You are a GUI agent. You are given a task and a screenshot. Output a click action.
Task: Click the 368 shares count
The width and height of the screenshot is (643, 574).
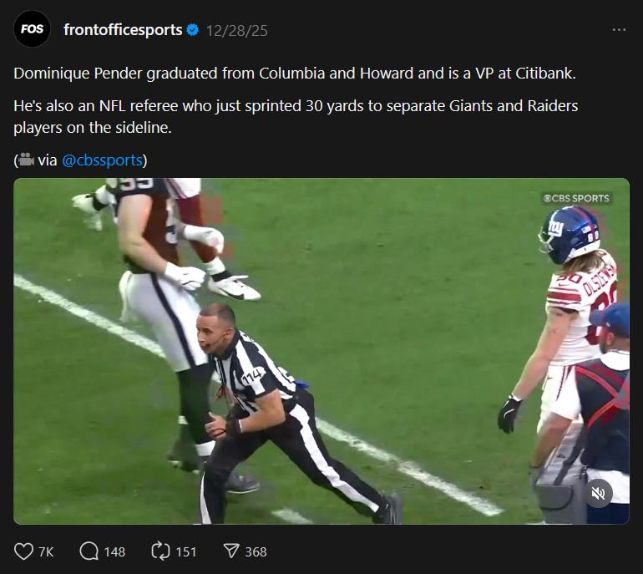coord(256,551)
